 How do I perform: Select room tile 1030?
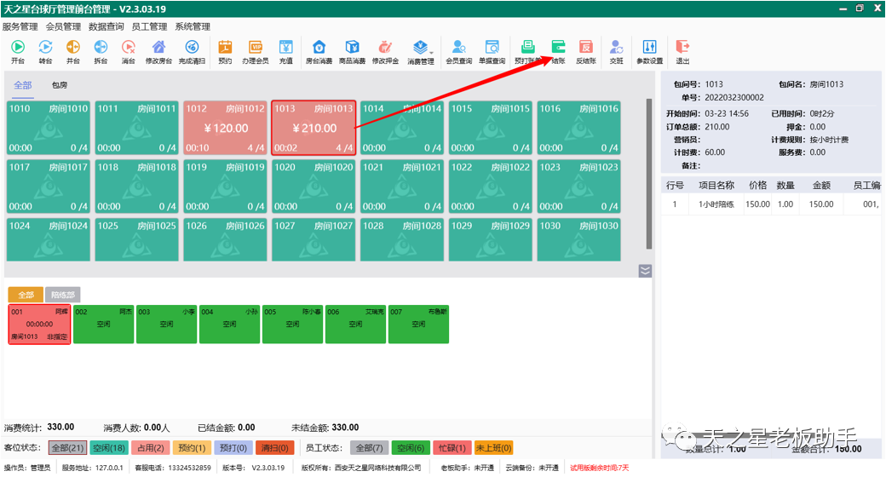579,239
